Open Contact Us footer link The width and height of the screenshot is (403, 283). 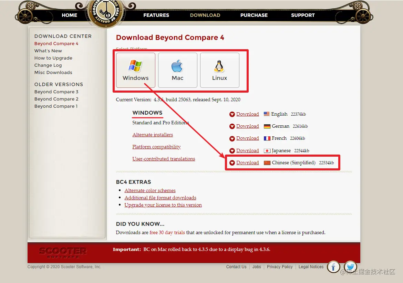pyautogui.click(x=236, y=267)
